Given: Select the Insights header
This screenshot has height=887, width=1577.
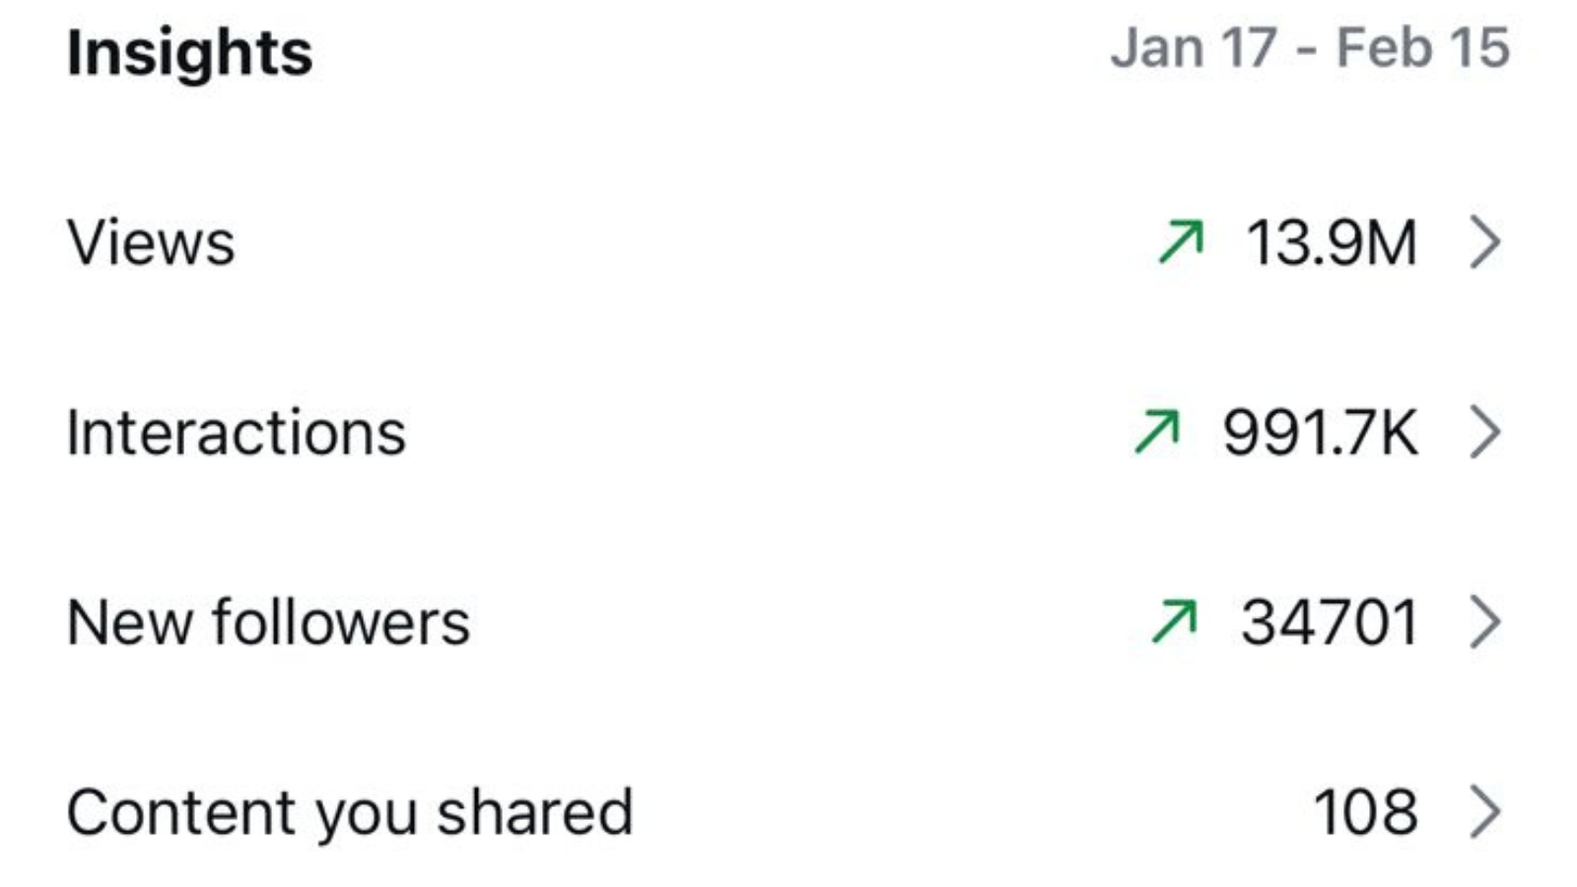Looking at the screenshot, I should point(189,51).
